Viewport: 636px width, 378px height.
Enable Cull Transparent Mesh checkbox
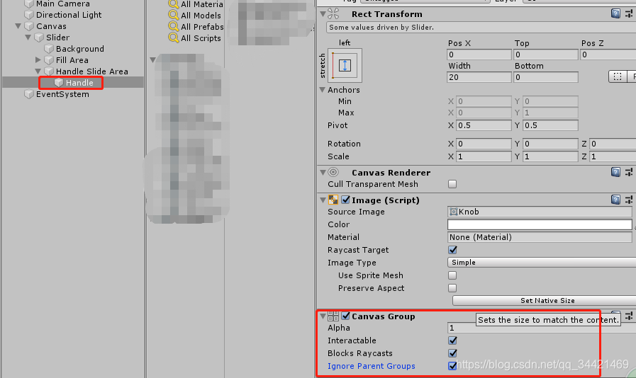[x=452, y=184]
